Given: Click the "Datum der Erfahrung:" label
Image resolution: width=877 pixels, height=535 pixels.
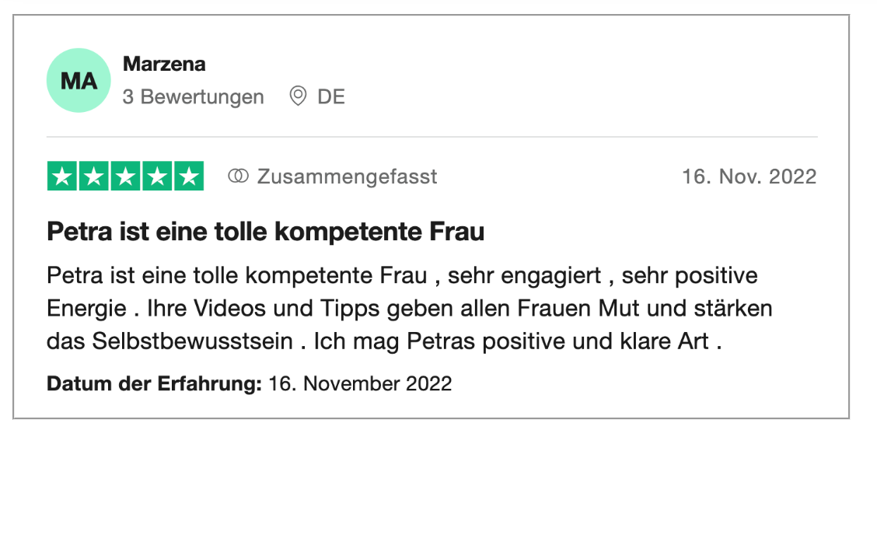Looking at the screenshot, I should (155, 383).
